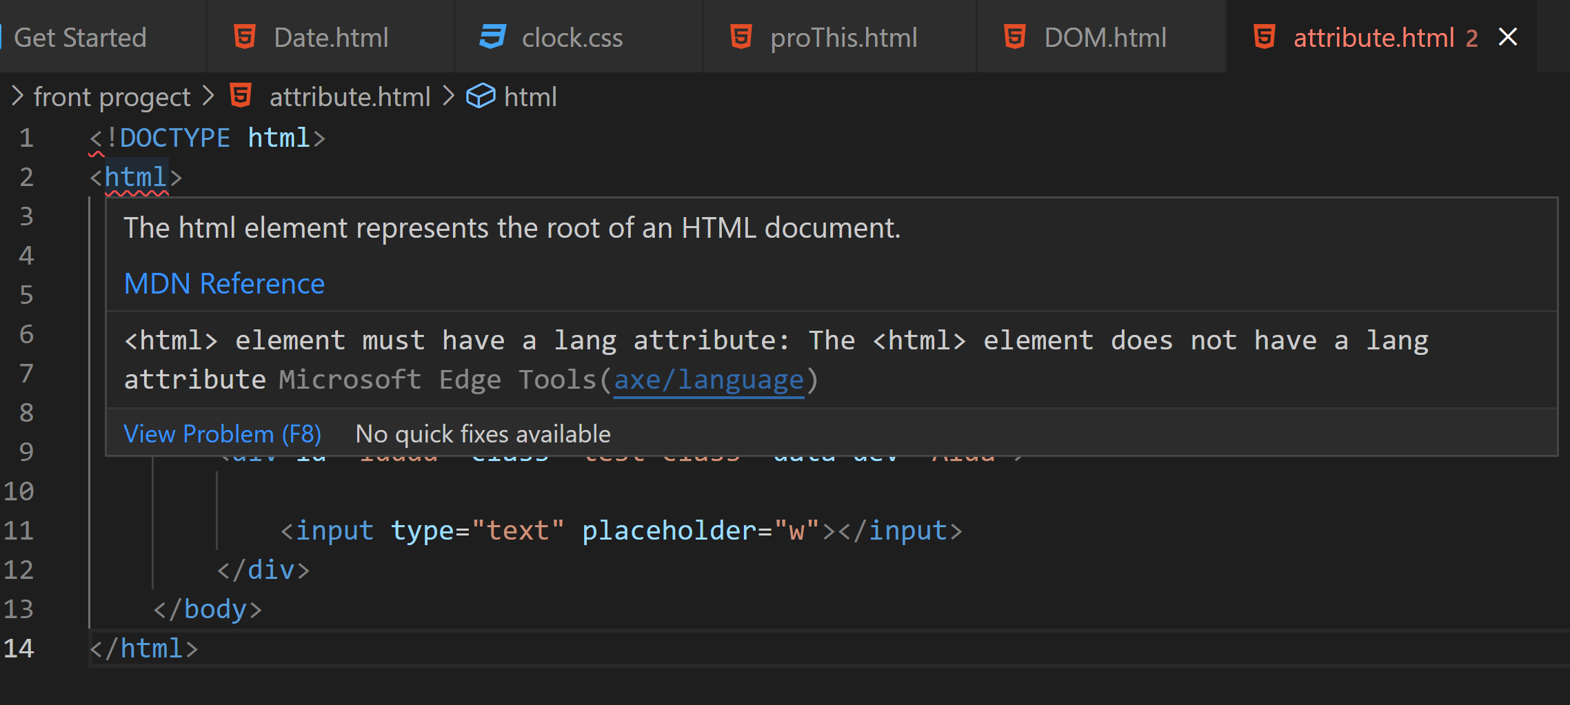Click the "text" type value on line 11
Image resolution: width=1570 pixels, height=705 pixels.
click(x=518, y=531)
